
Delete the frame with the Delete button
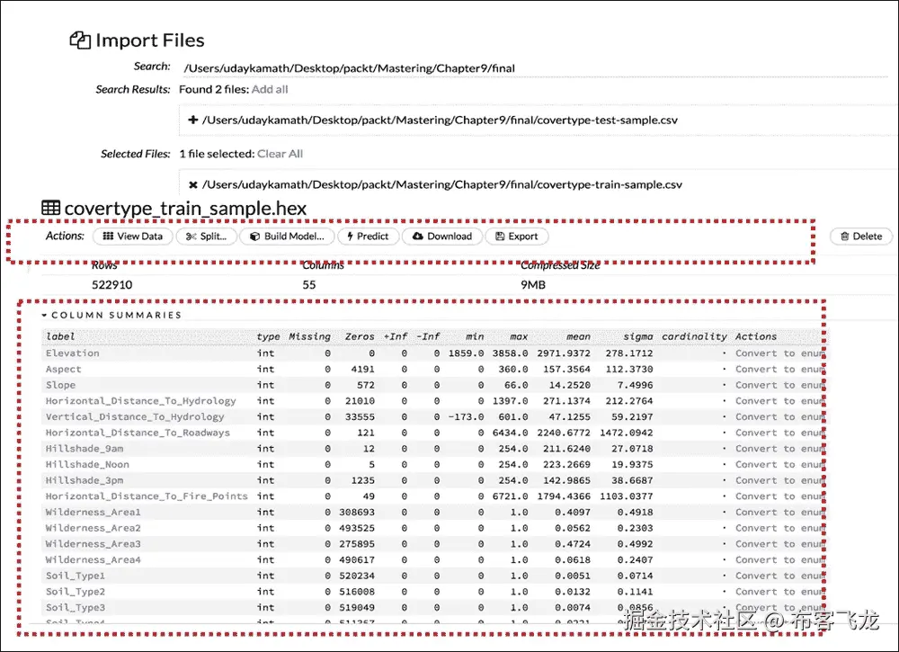861,237
